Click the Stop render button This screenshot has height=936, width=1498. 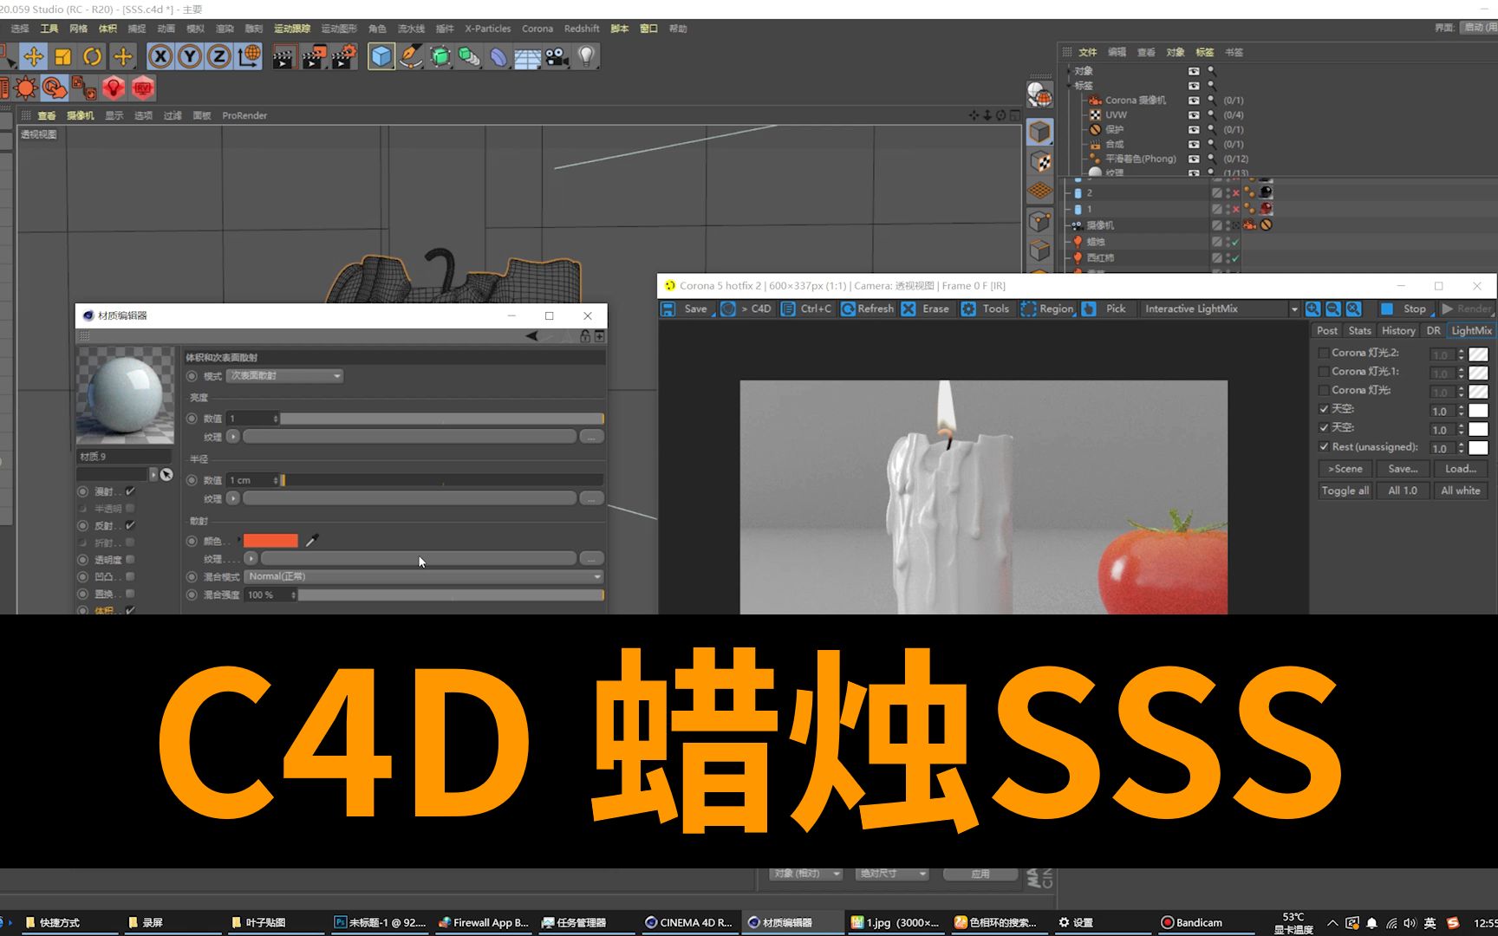coord(1404,309)
